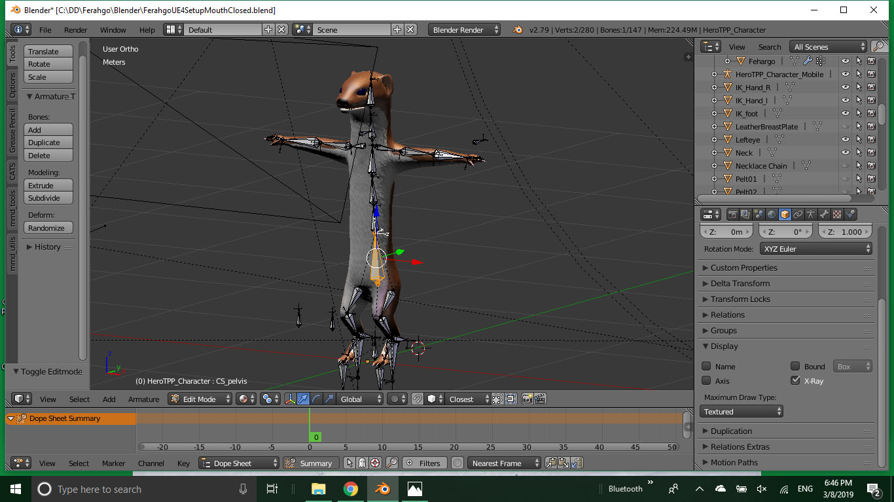Open the Armature data properties tab
Image resolution: width=894 pixels, height=502 pixels.
pos(811,214)
